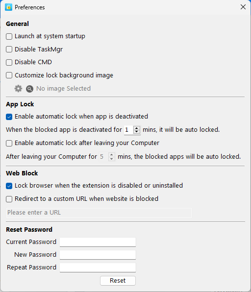The height and width of the screenshot is (292, 251).
Task: Click the gear icon for lock background settings
Action: coord(18,89)
